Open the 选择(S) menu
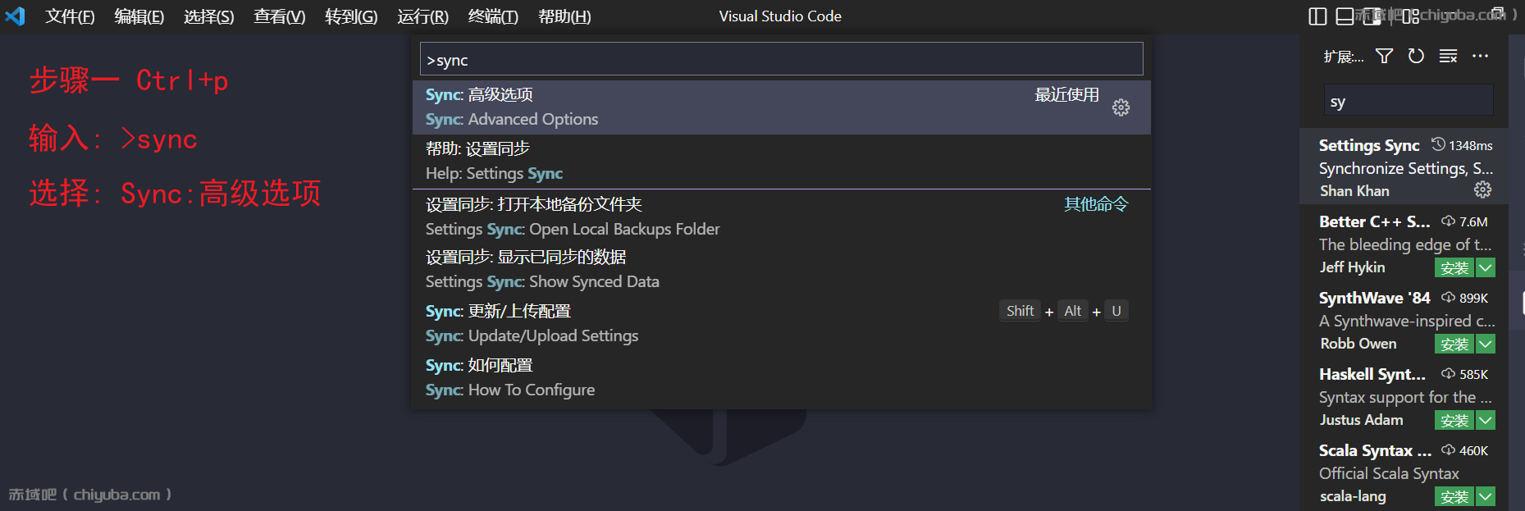1525x511 pixels. [x=209, y=16]
